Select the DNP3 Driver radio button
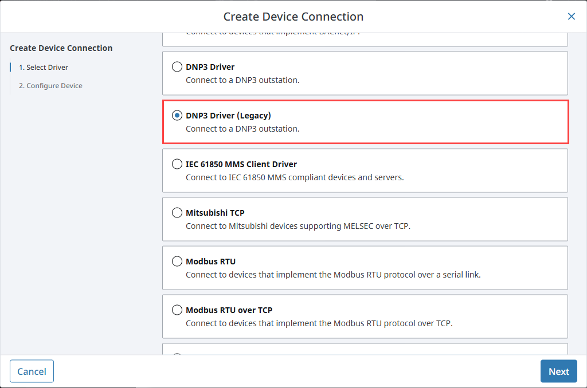Image resolution: width=587 pixels, height=388 pixels. click(177, 66)
